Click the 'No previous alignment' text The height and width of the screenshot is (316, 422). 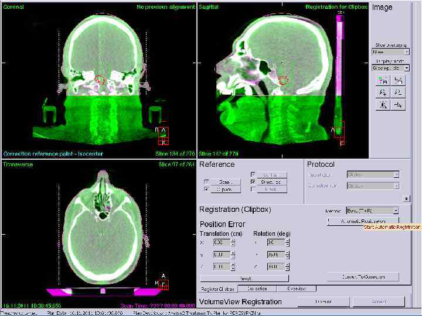[x=165, y=6]
